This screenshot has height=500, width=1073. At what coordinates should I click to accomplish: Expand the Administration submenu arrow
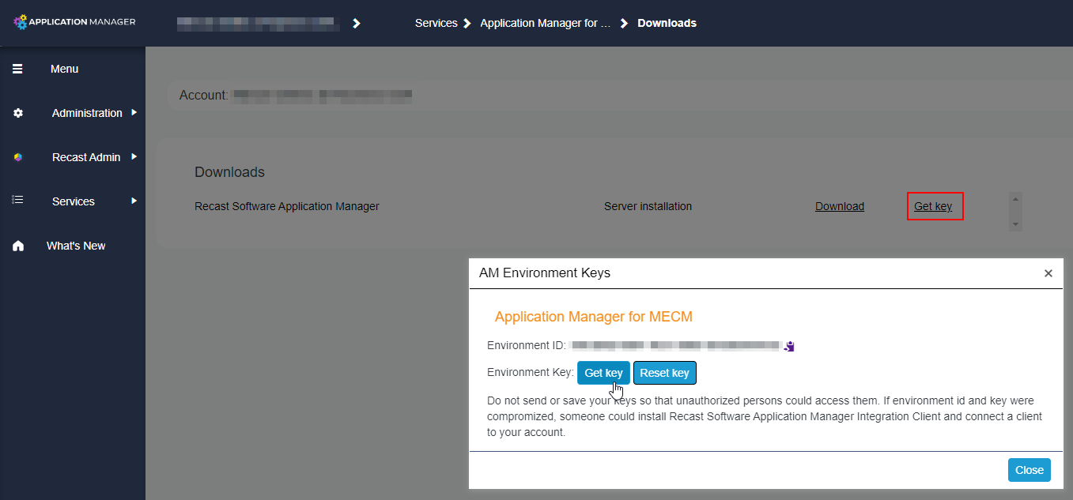134,112
